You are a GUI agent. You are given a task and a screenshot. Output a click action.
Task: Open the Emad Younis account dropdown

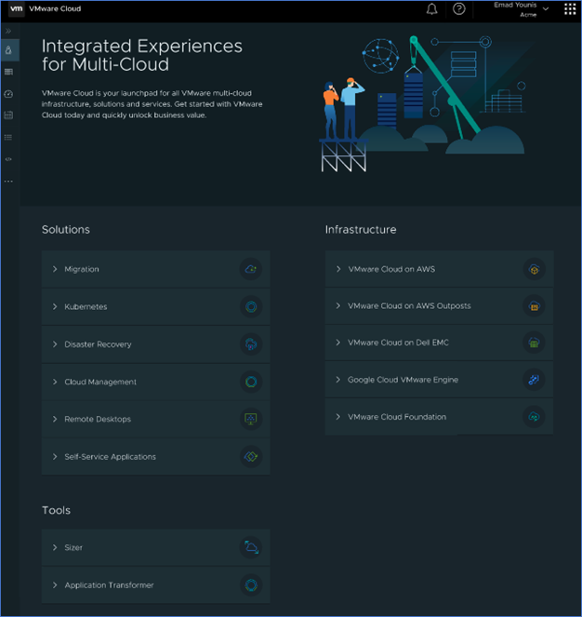[x=546, y=9]
